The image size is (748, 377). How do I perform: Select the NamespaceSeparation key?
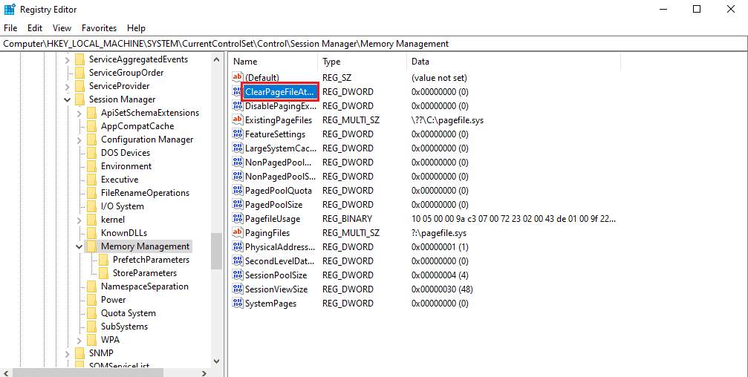tap(145, 286)
